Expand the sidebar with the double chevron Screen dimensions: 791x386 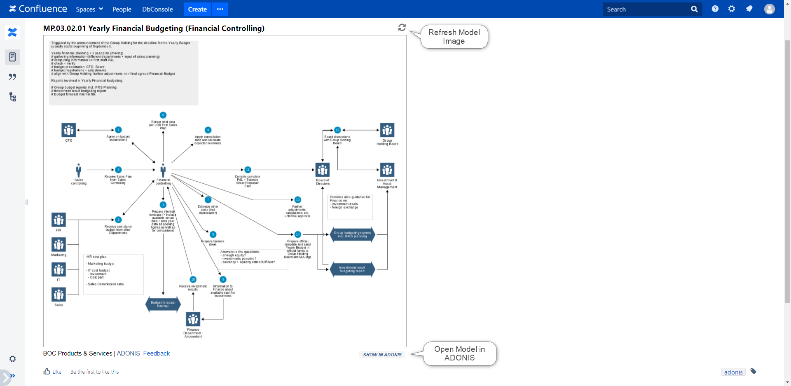[12, 376]
